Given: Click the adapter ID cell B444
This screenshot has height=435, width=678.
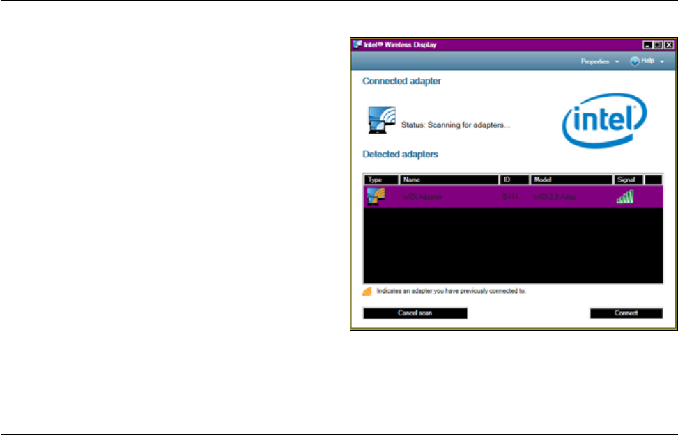Looking at the screenshot, I should point(510,197).
